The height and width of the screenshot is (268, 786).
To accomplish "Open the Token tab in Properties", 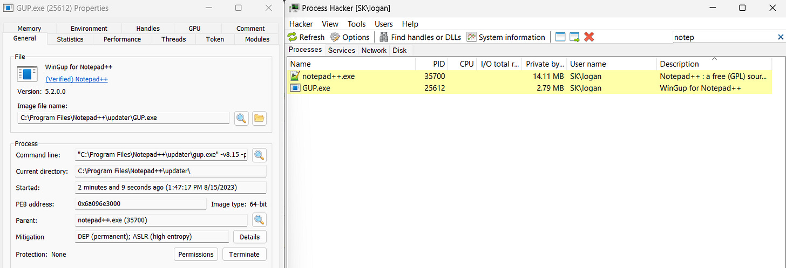I will 215,39.
